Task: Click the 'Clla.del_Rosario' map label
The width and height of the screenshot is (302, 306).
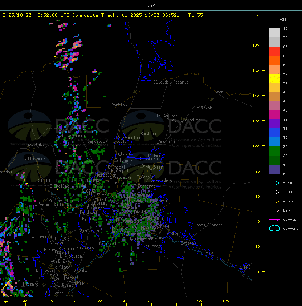Action: click(171, 82)
